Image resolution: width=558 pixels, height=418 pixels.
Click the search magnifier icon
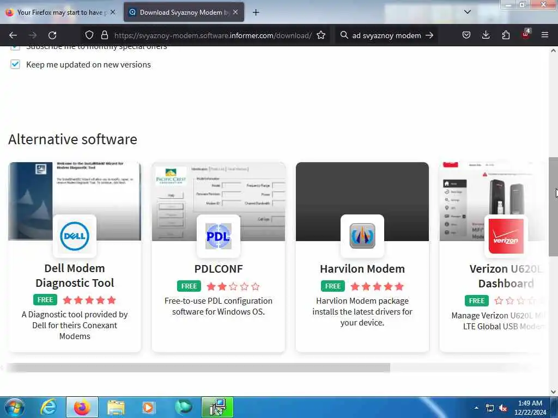[x=344, y=35]
